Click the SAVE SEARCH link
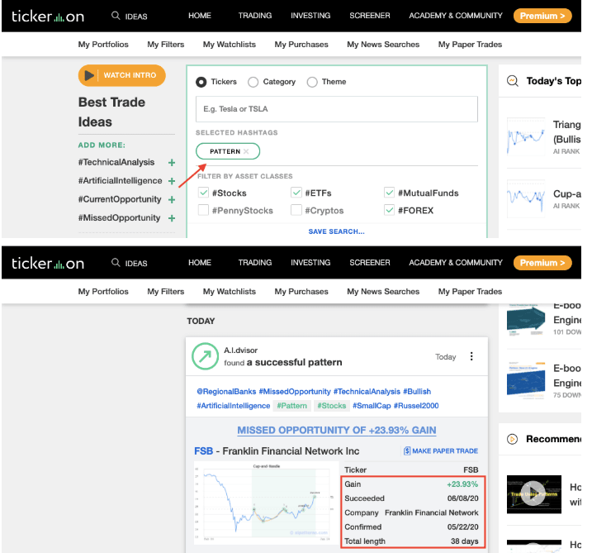 (x=336, y=231)
